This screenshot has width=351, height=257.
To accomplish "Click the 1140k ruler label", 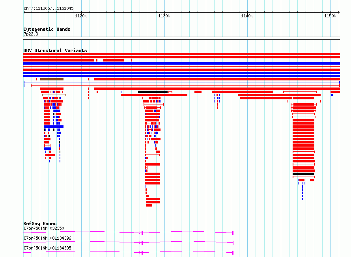I will point(247,16).
